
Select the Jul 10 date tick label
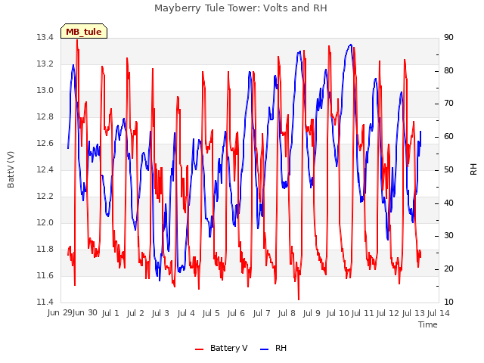coord(337,313)
